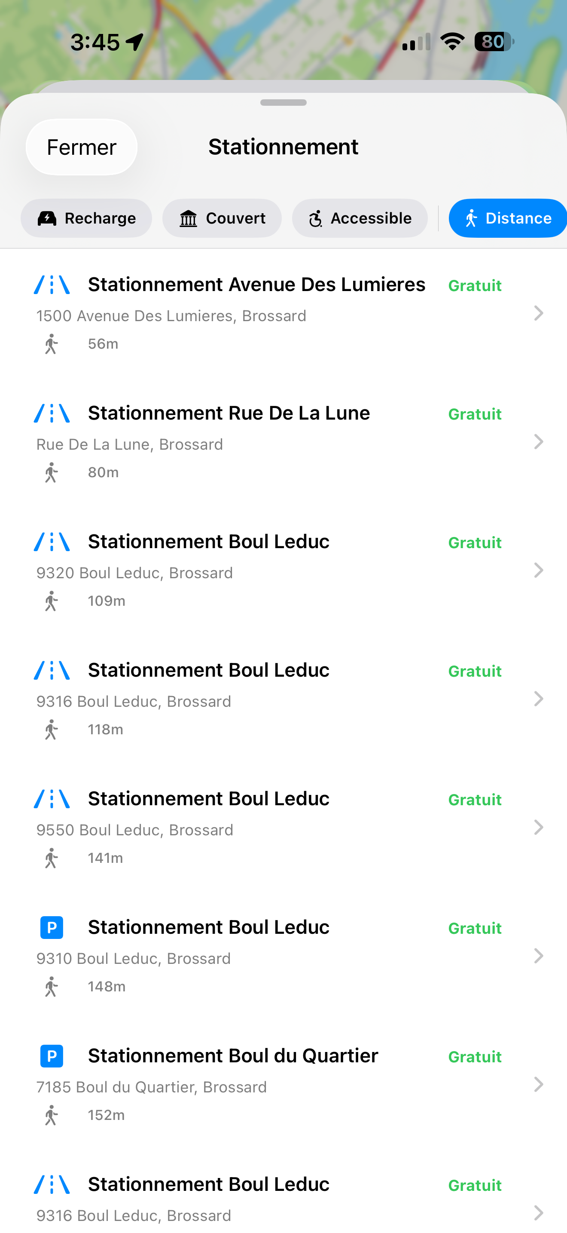
Task: Toggle the Recharge filter chip
Action: tap(86, 218)
